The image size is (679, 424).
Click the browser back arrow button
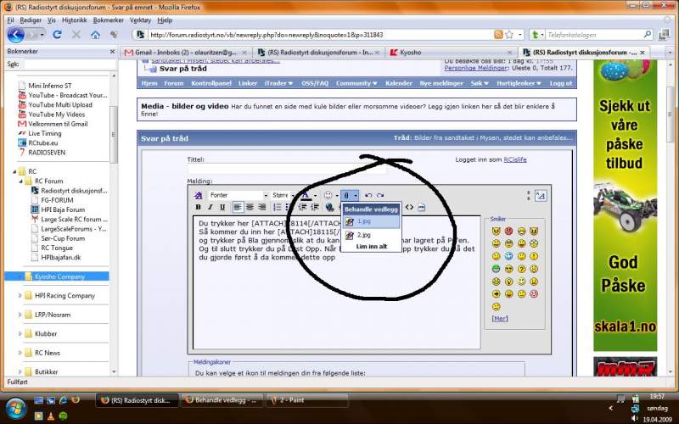coord(15,35)
